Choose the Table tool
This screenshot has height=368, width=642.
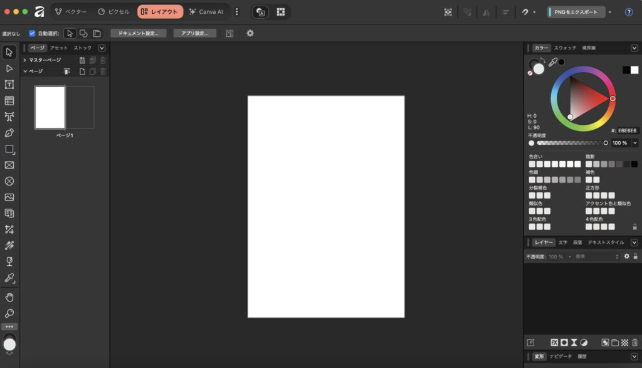[9, 100]
